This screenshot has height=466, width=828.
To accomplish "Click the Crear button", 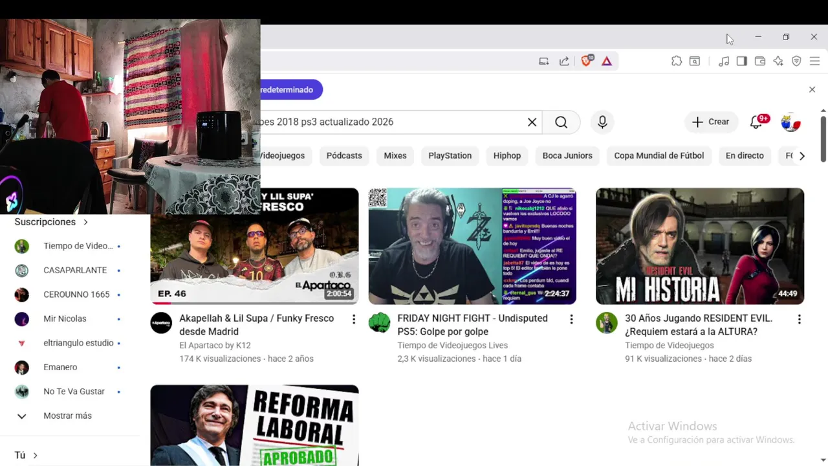I will click(x=711, y=122).
